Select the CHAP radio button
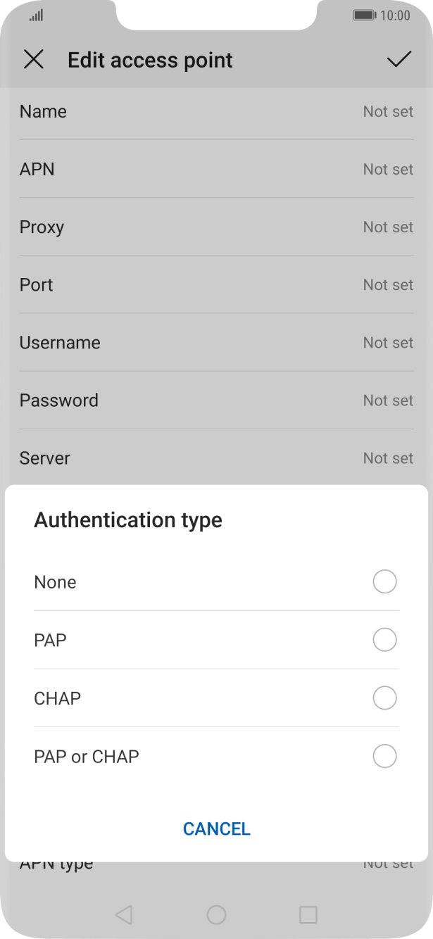This screenshot has height=939, width=433. (x=384, y=698)
